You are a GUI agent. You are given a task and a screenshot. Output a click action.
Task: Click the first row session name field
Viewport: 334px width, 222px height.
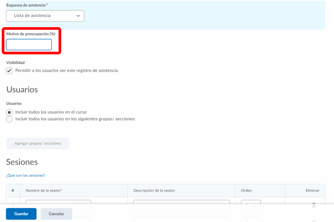(58, 202)
